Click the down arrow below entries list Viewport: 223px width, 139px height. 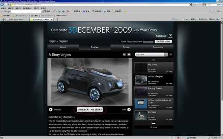pos(153,123)
